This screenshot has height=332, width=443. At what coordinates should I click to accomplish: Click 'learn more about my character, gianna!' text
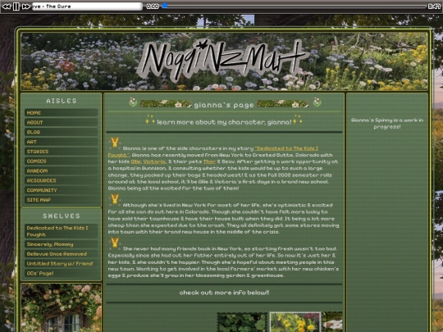pos(224,122)
